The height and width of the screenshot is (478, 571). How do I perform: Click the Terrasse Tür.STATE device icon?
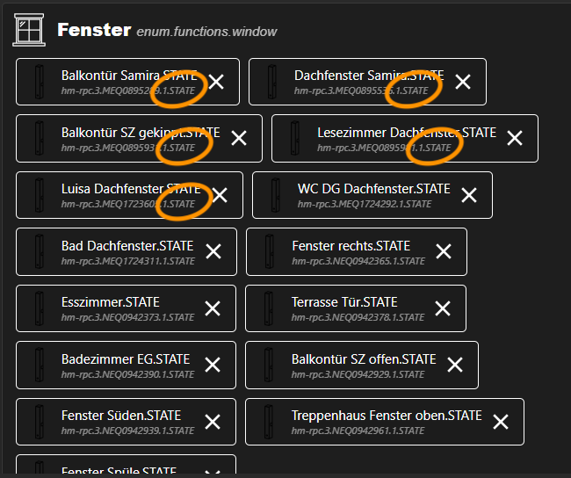tap(268, 308)
